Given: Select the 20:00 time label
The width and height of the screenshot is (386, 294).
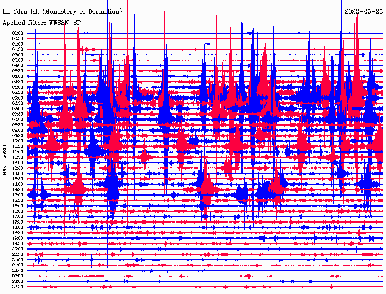Looking at the screenshot, I should click(18, 249).
